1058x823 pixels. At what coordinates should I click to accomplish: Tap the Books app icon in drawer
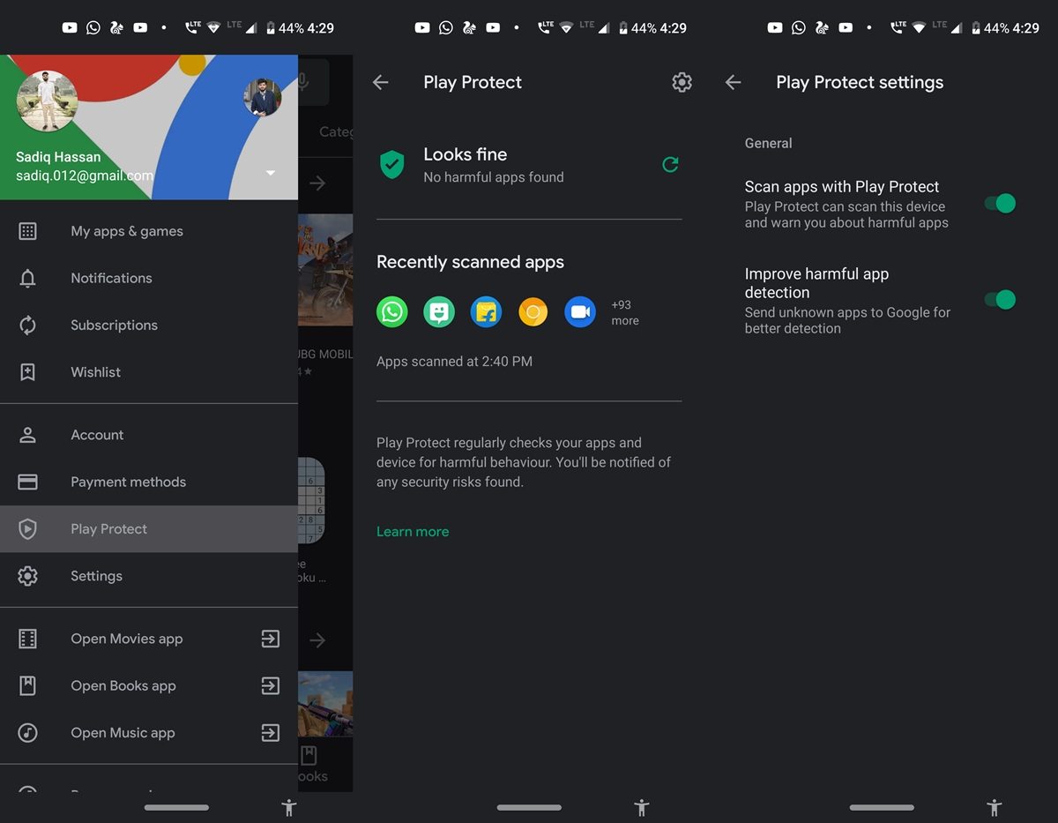pyautogui.click(x=27, y=685)
